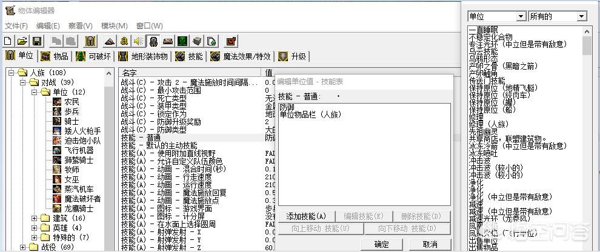Open the 文件(F) menu
The height and width of the screenshot is (252, 600).
pyautogui.click(x=16, y=26)
